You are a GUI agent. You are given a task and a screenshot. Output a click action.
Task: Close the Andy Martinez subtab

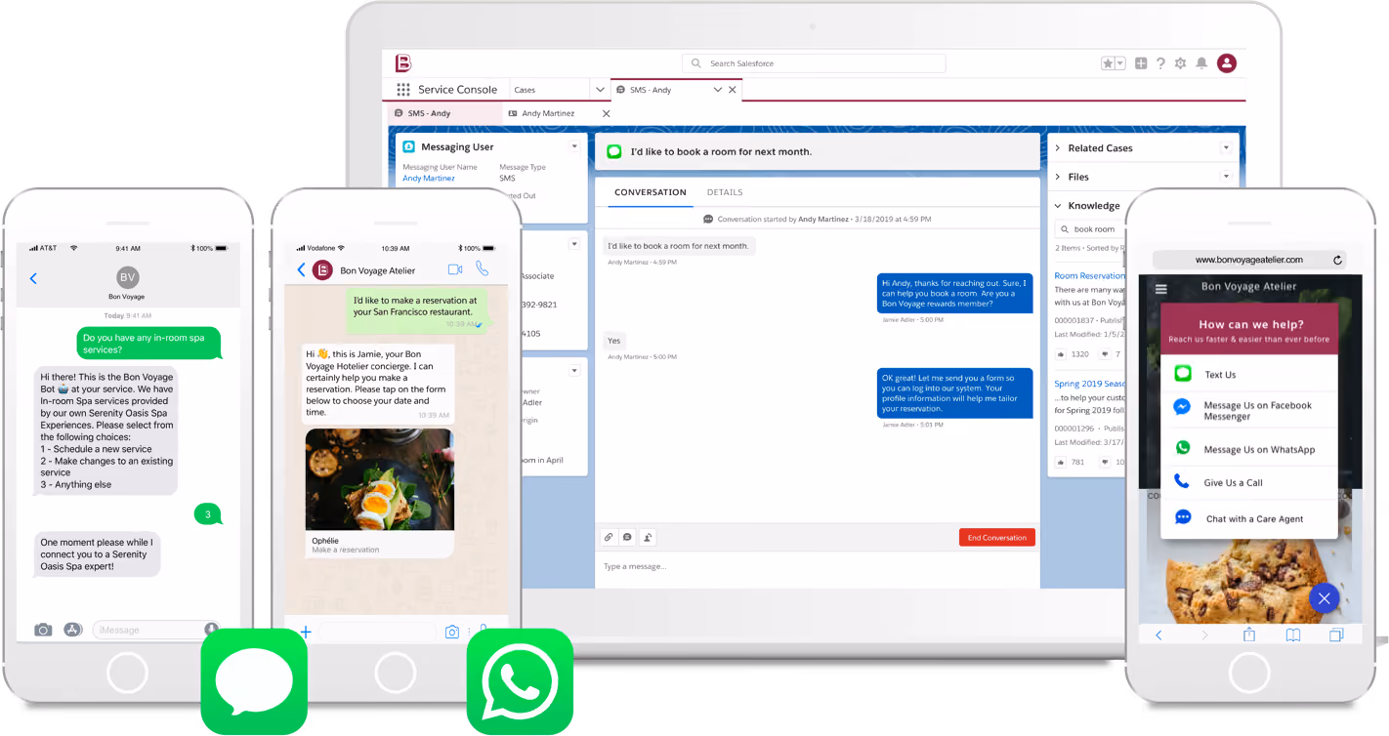[x=606, y=113]
